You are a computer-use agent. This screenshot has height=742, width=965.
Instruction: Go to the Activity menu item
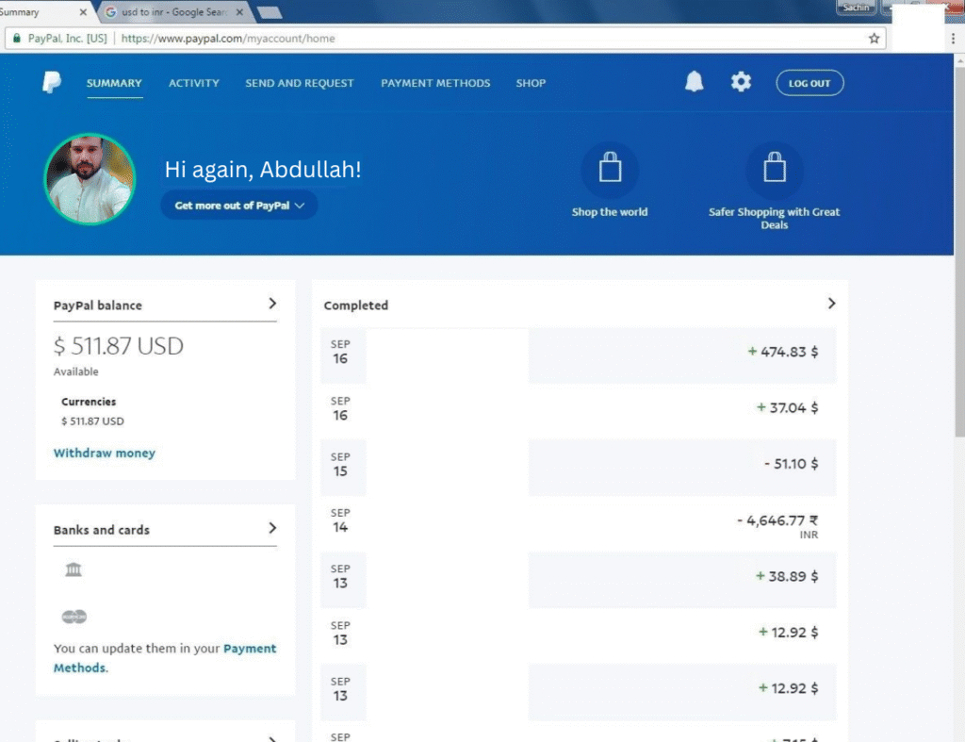pyautogui.click(x=193, y=83)
